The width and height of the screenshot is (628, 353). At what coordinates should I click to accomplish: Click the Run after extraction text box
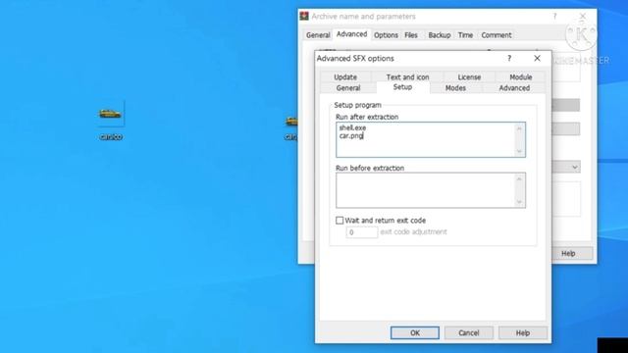point(431,139)
